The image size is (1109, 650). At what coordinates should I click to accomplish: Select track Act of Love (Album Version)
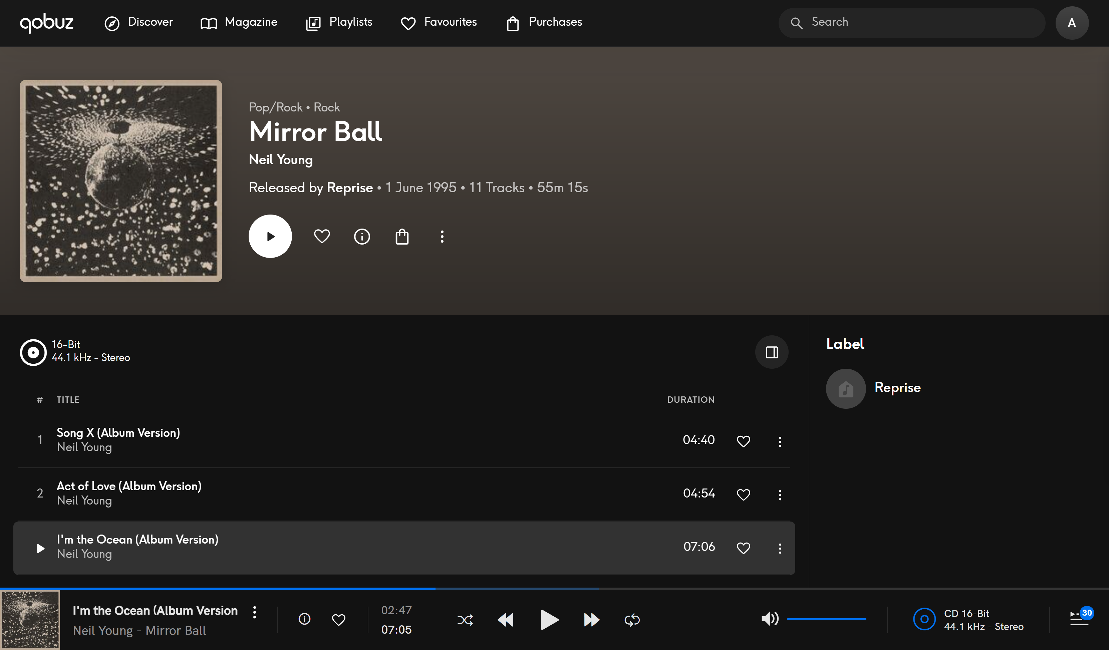point(404,494)
